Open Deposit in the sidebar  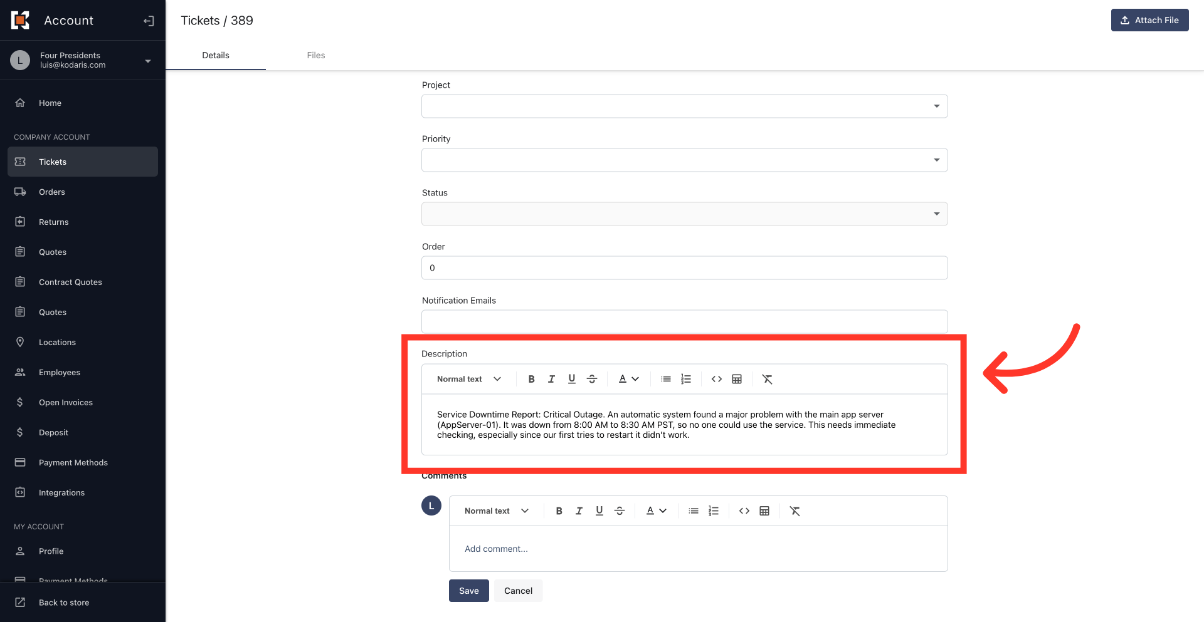click(x=83, y=432)
